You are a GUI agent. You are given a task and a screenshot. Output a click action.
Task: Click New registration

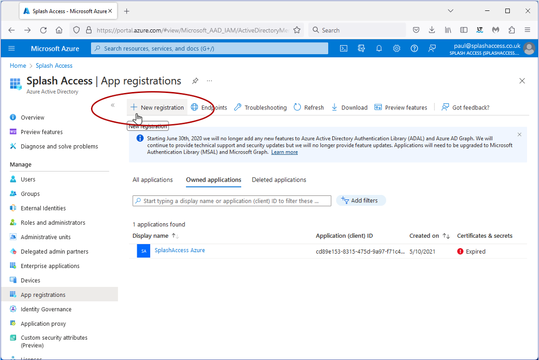coord(158,107)
